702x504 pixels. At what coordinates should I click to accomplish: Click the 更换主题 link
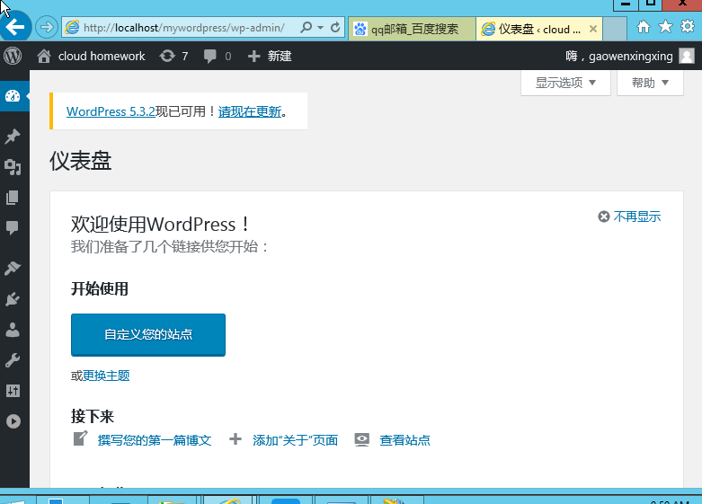click(x=106, y=376)
